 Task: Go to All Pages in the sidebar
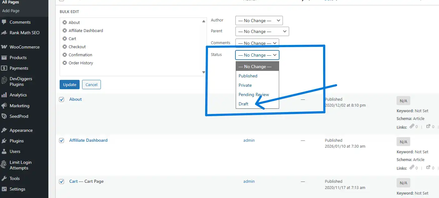pyautogui.click(x=11, y=2)
